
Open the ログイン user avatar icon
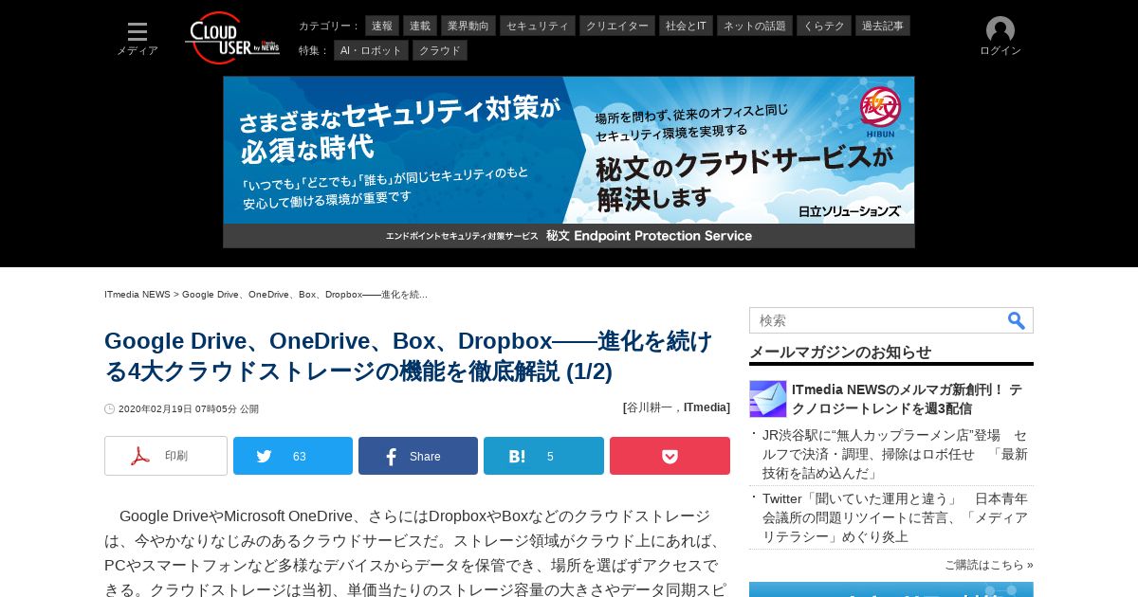1000,30
